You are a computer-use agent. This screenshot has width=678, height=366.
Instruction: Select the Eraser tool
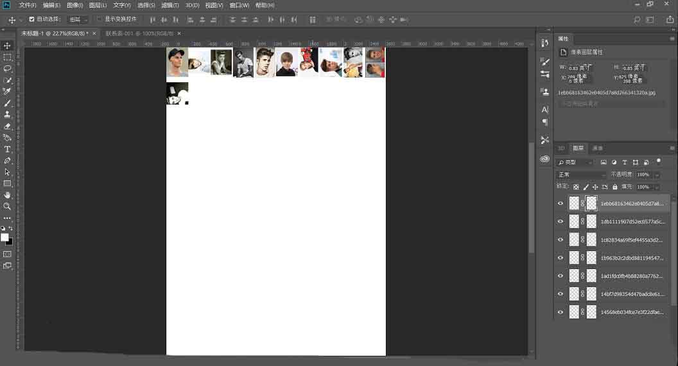(x=7, y=126)
